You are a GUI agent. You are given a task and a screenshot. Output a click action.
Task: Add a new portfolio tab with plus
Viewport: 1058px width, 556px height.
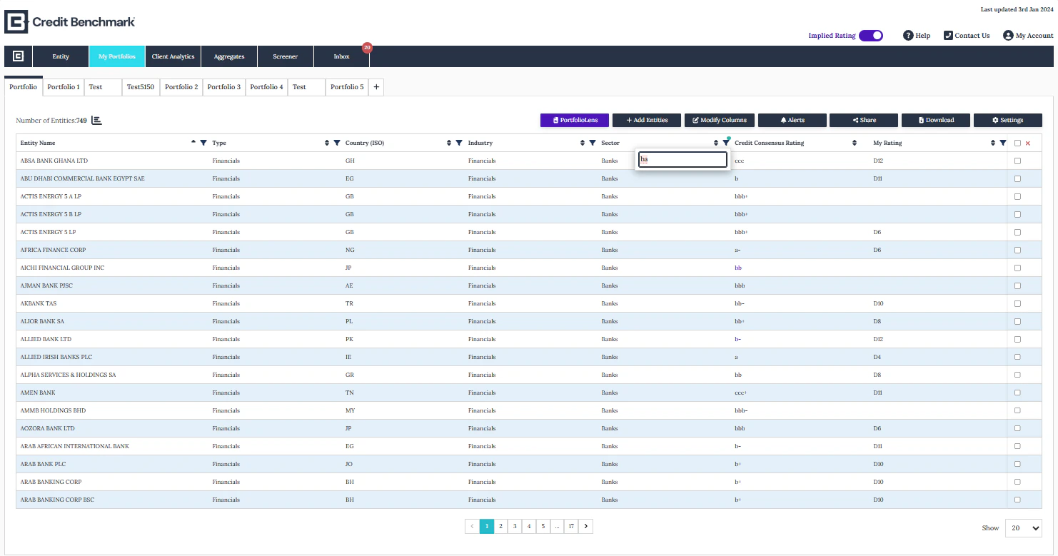point(377,87)
